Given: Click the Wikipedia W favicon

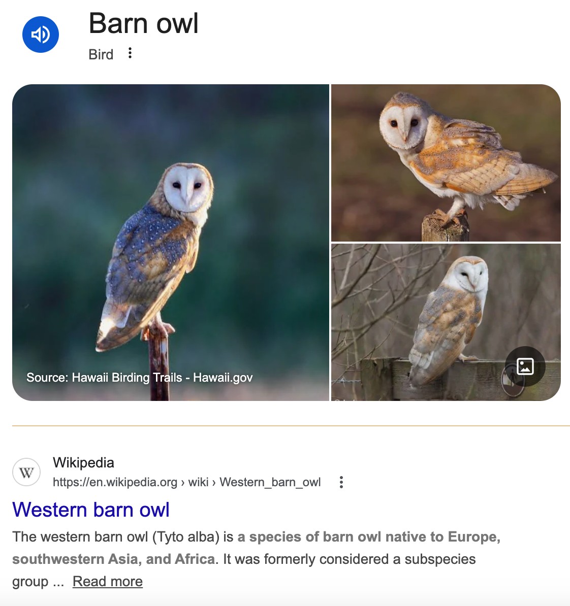Looking at the screenshot, I should tap(26, 472).
